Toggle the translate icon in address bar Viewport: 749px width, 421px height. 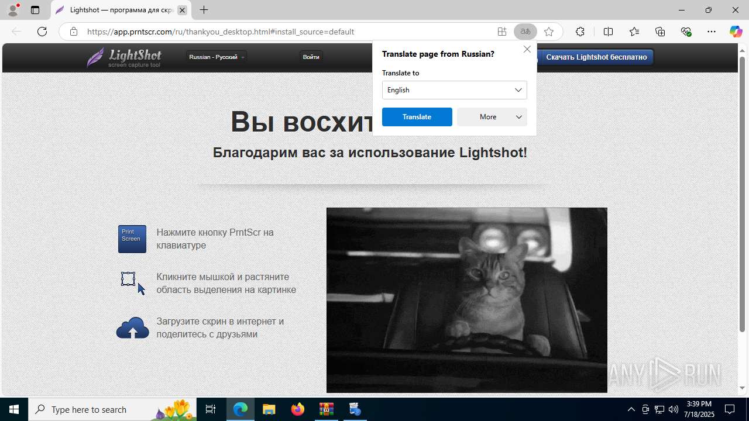(525, 32)
